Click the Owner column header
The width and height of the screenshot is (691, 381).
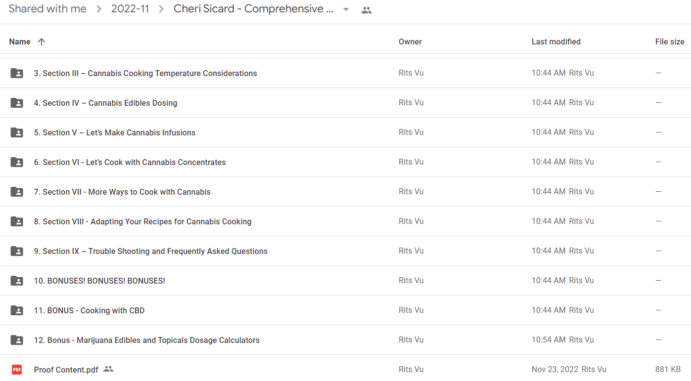[410, 42]
